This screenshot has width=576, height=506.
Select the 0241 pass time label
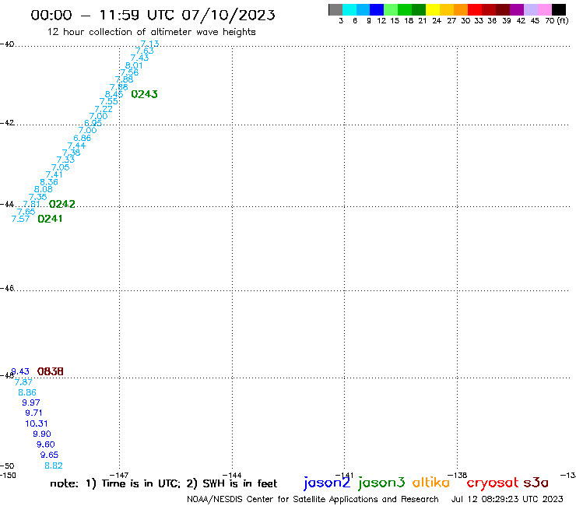point(50,219)
